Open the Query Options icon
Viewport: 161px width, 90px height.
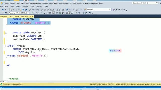50,13
